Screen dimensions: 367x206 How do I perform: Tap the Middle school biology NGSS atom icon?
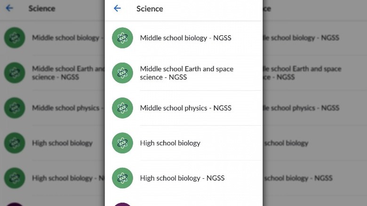[x=122, y=38]
